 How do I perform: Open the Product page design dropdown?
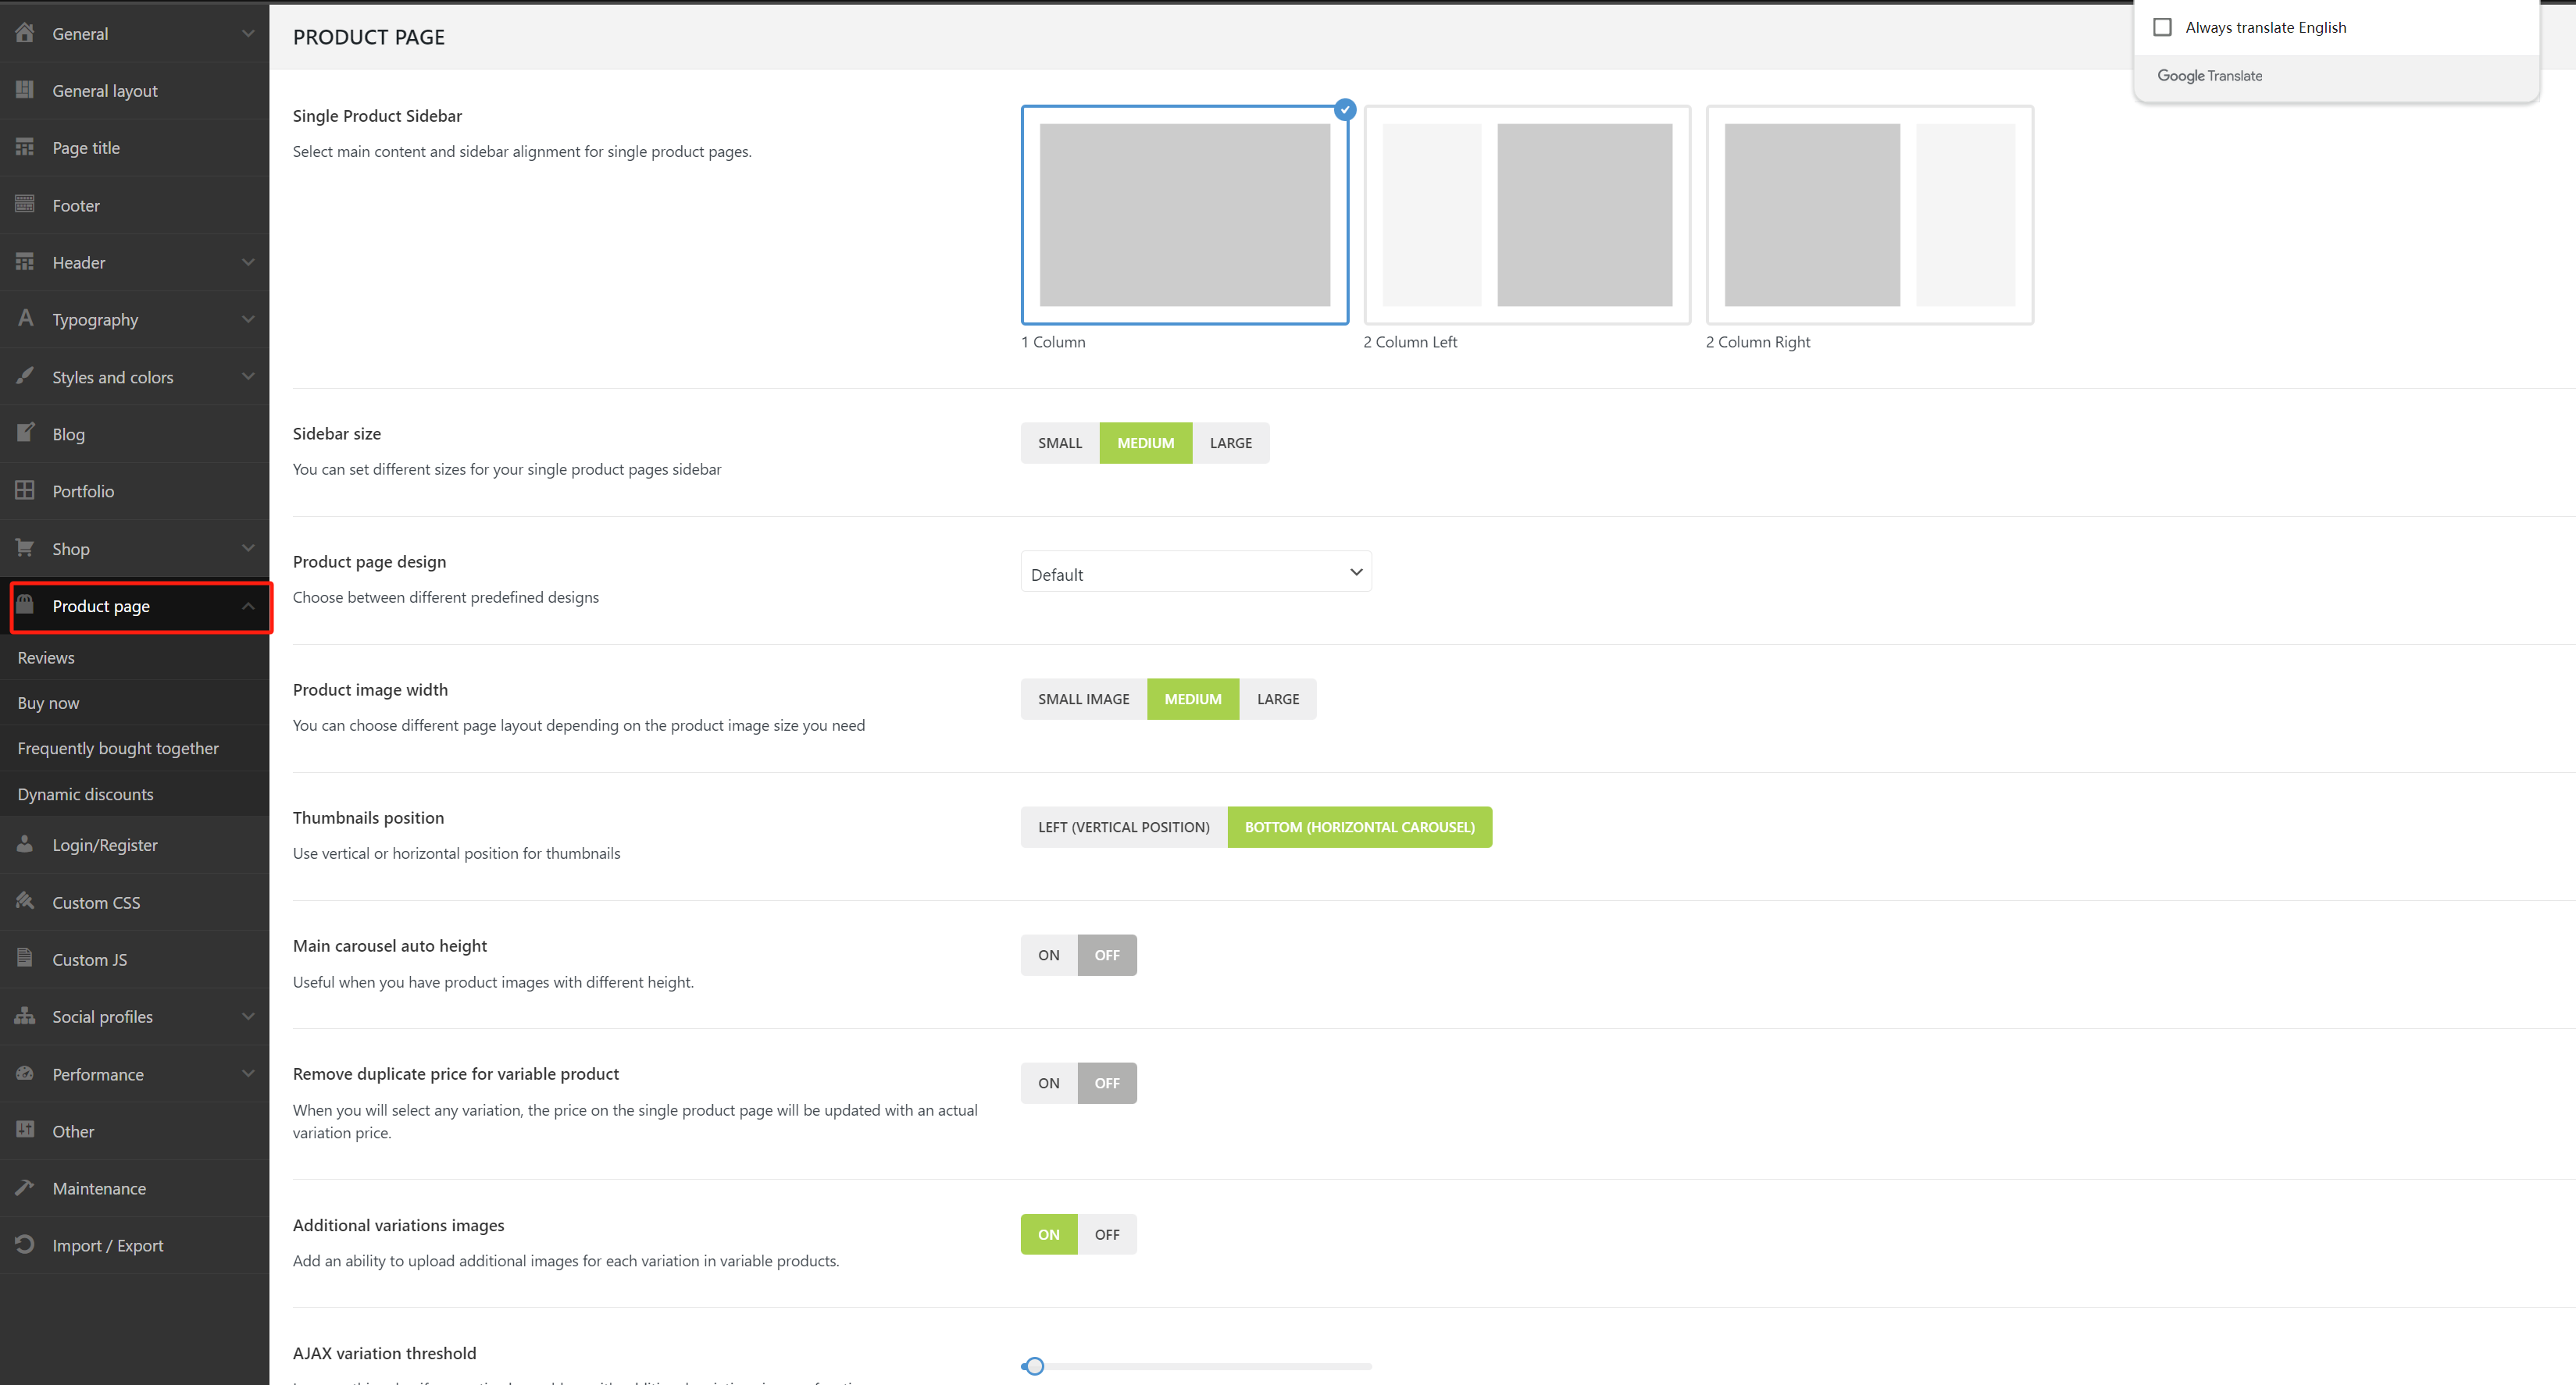click(x=1195, y=574)
